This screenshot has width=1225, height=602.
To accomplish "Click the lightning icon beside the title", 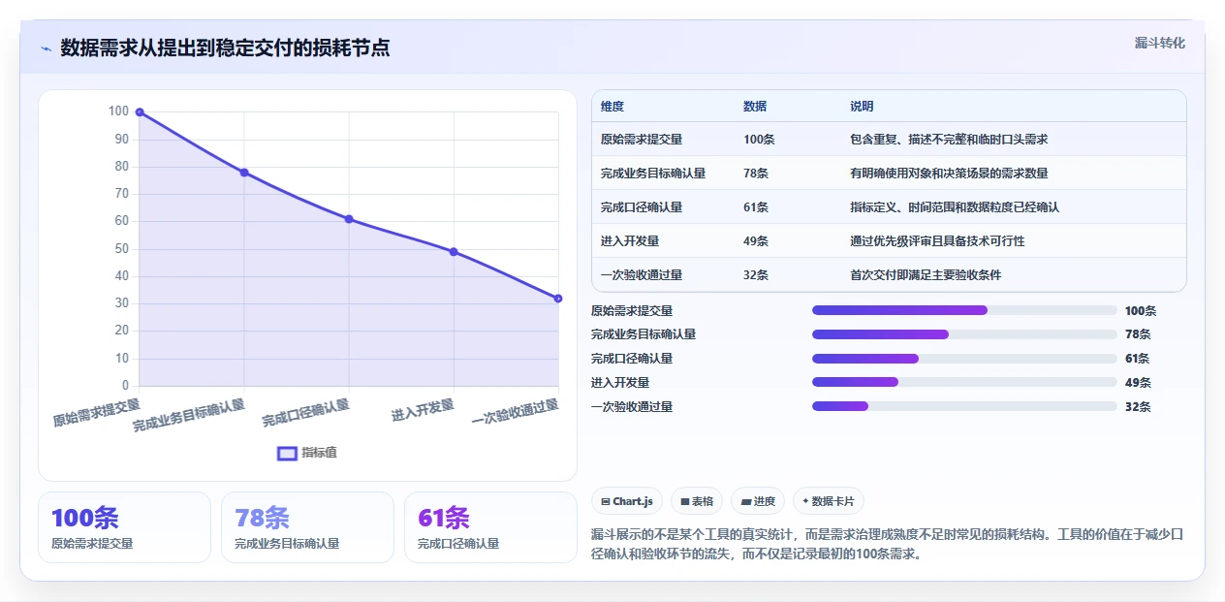I will pyautogui.click(x=46, y=48).
